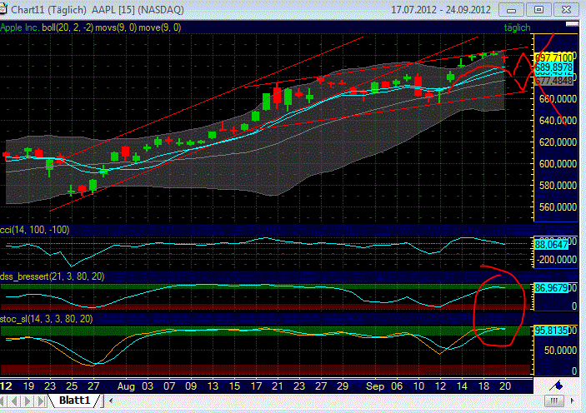
Task: Go to the next sheet with the navigation arrow
Action: pos(28,401)
